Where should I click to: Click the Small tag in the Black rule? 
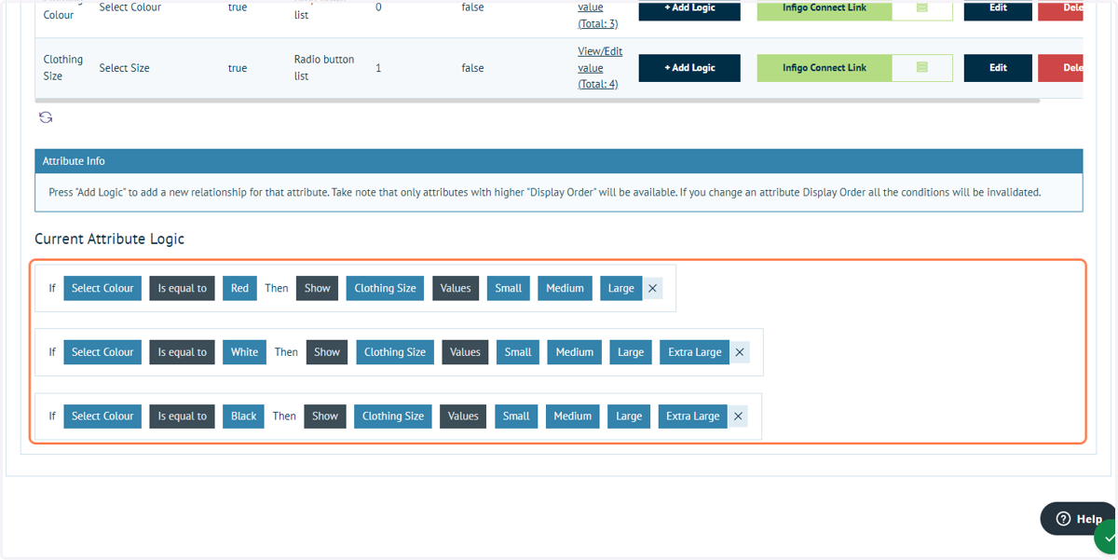516,417
